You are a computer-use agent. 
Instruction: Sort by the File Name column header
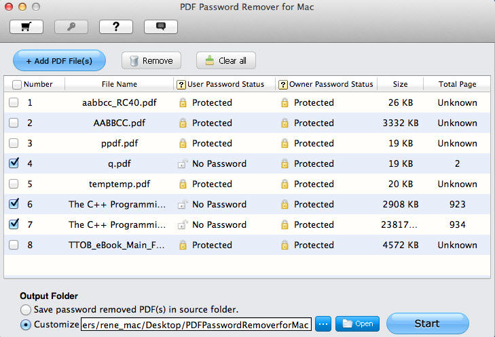(x=120, y=84)
